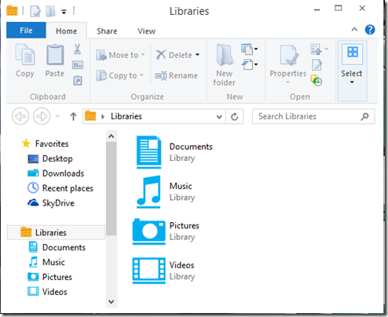Click the Copy path icon in Clipboard

[78, 65]
